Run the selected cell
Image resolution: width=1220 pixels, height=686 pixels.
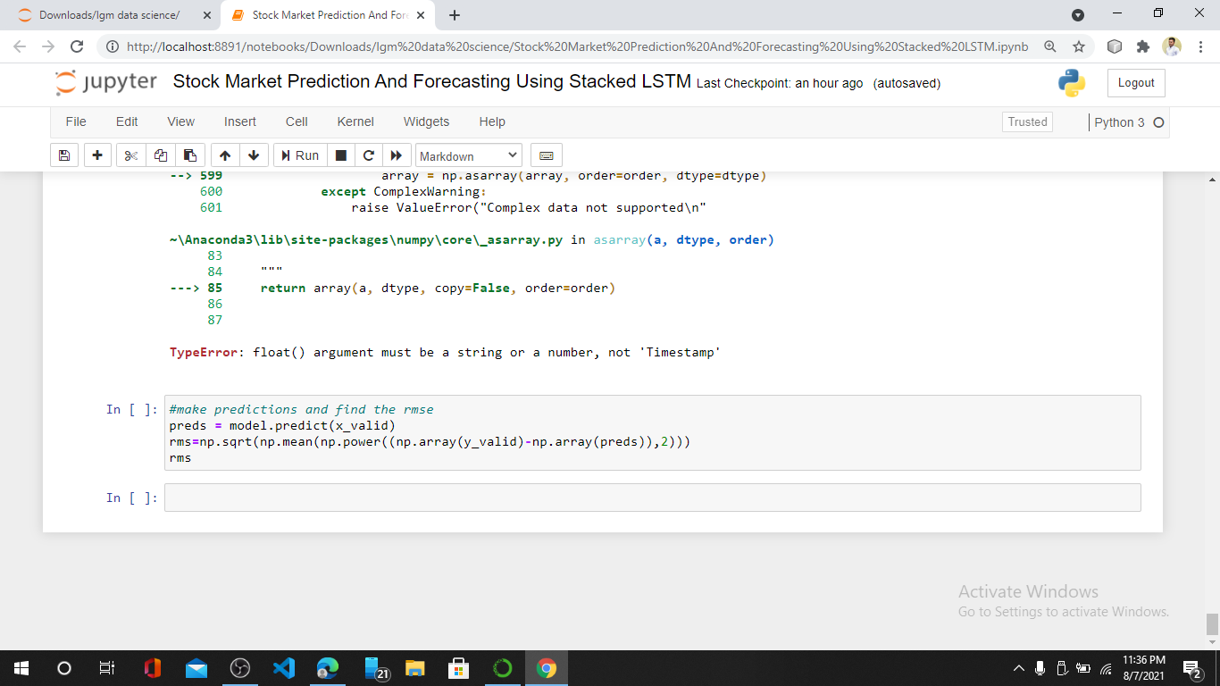click(300, 155)
